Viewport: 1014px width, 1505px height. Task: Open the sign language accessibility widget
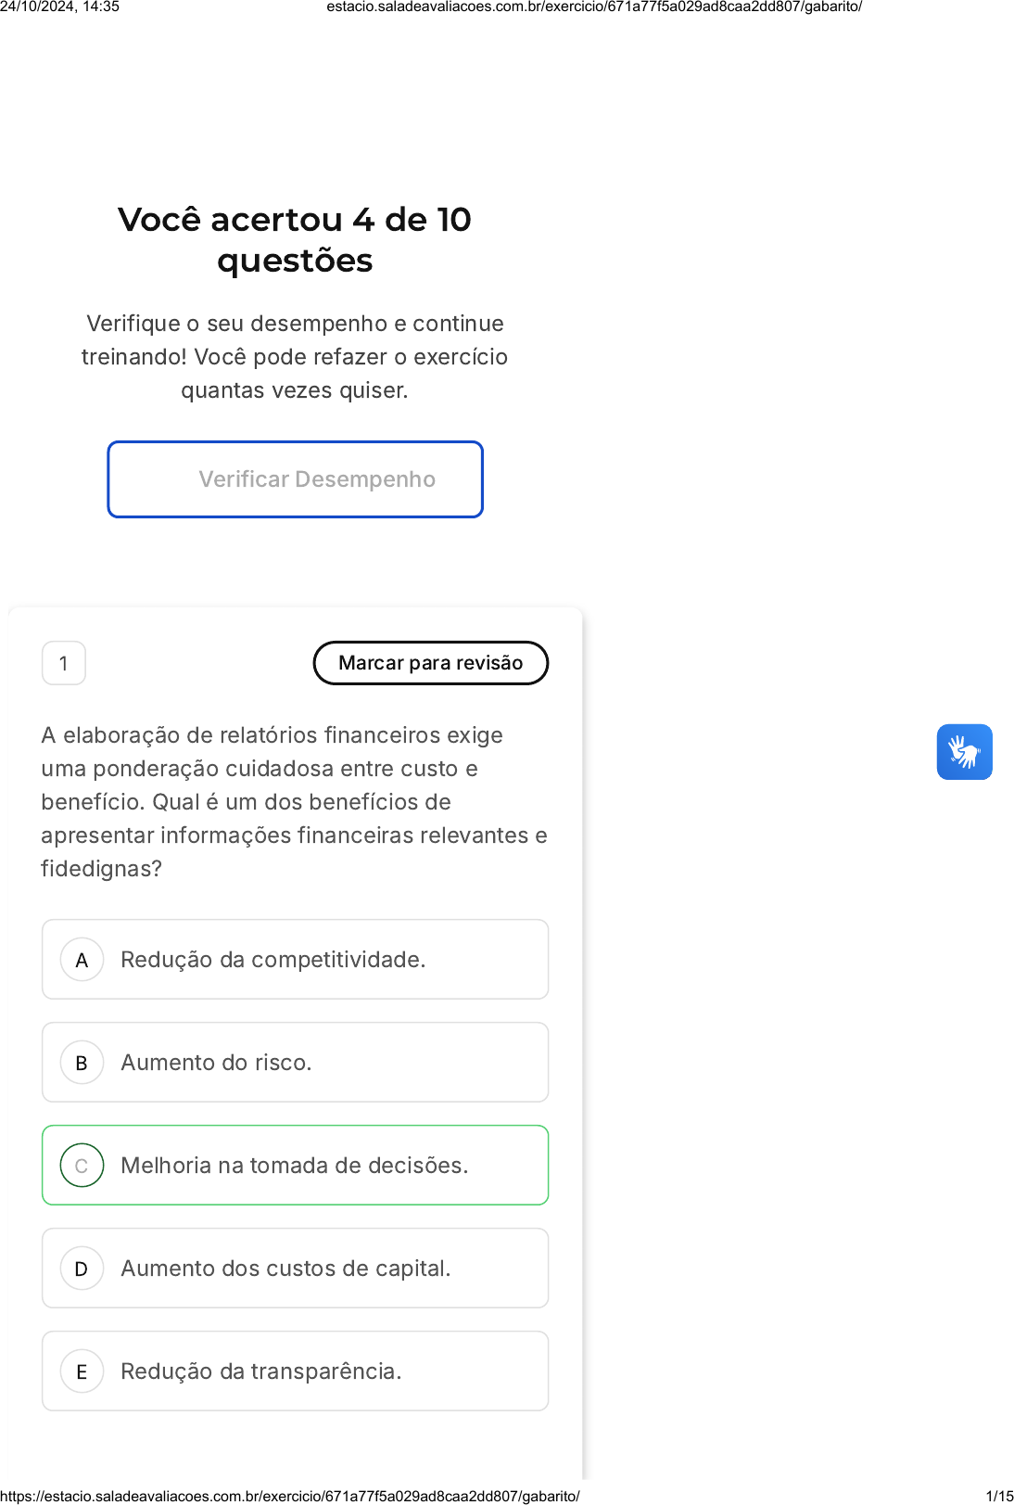click(x=964, y=752)
